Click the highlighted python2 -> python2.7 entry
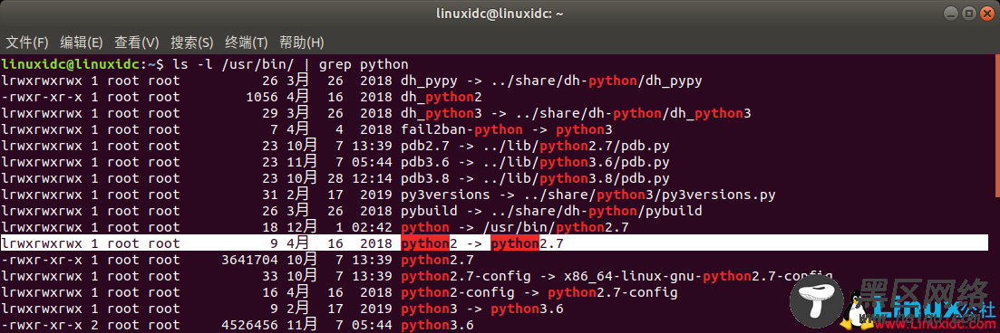This screenshot has height=333, width=1000. coord(482,243)
